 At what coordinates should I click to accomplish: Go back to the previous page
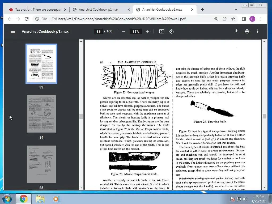click(10, 19)
